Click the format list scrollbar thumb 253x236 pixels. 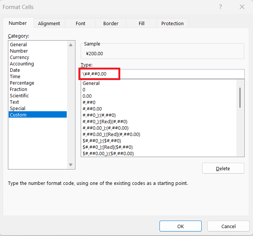tap(240, 98)
